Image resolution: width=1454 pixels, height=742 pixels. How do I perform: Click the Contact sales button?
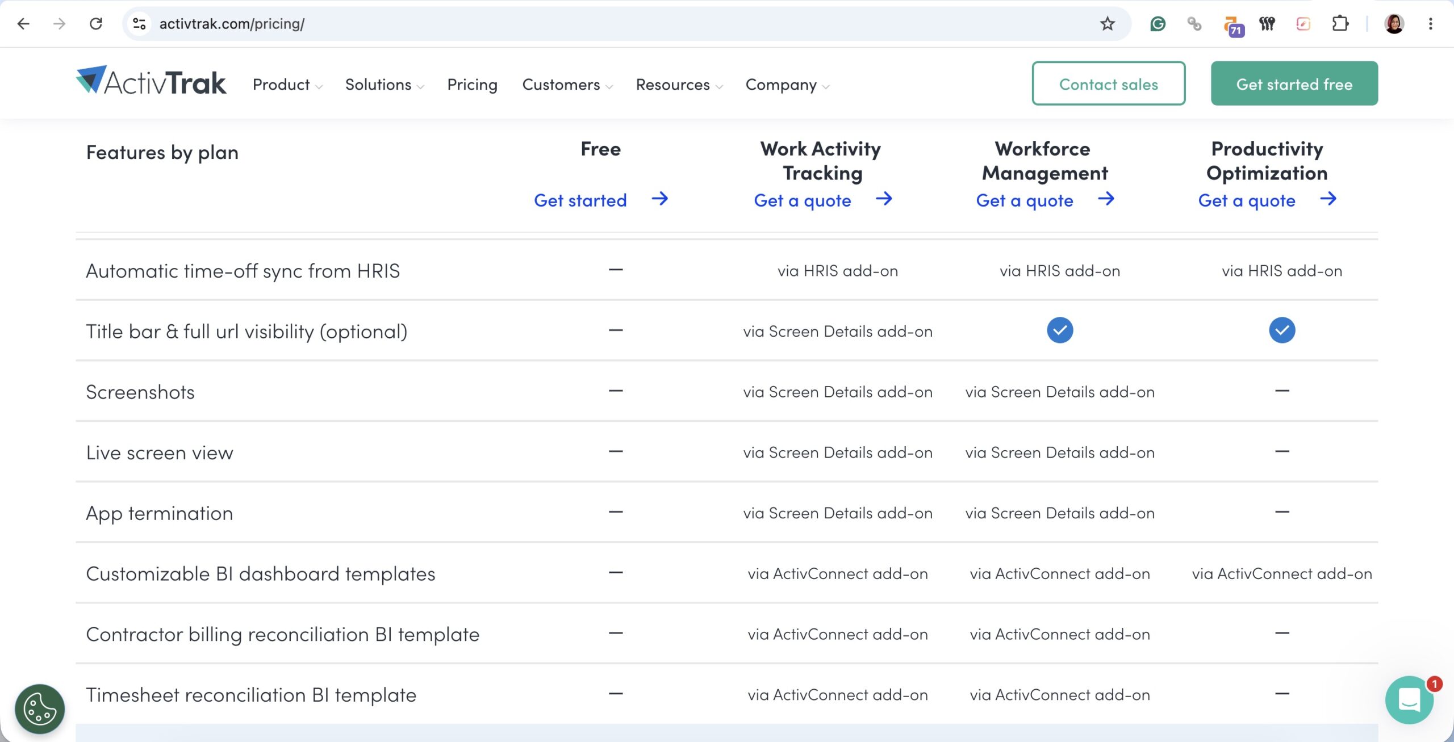[1108, 83]
